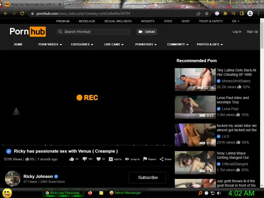The width and height of the screenshot is (264, 198).
Task: Like the video with thumbs up
Action: click(x=72, y=159)
